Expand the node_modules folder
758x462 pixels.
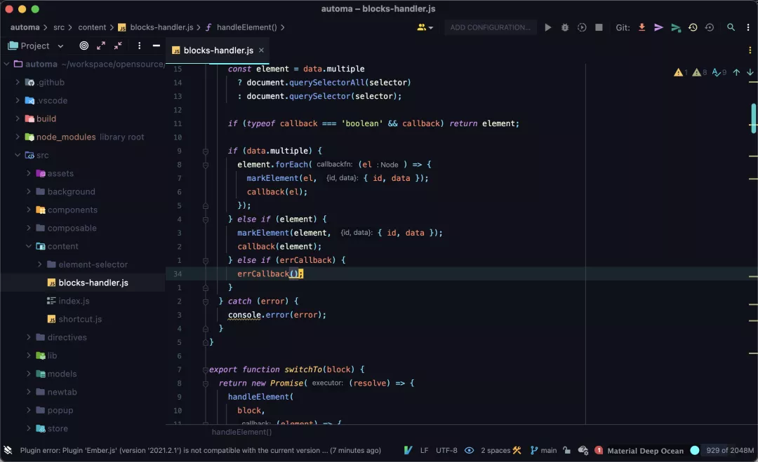(x=18, y=137)
